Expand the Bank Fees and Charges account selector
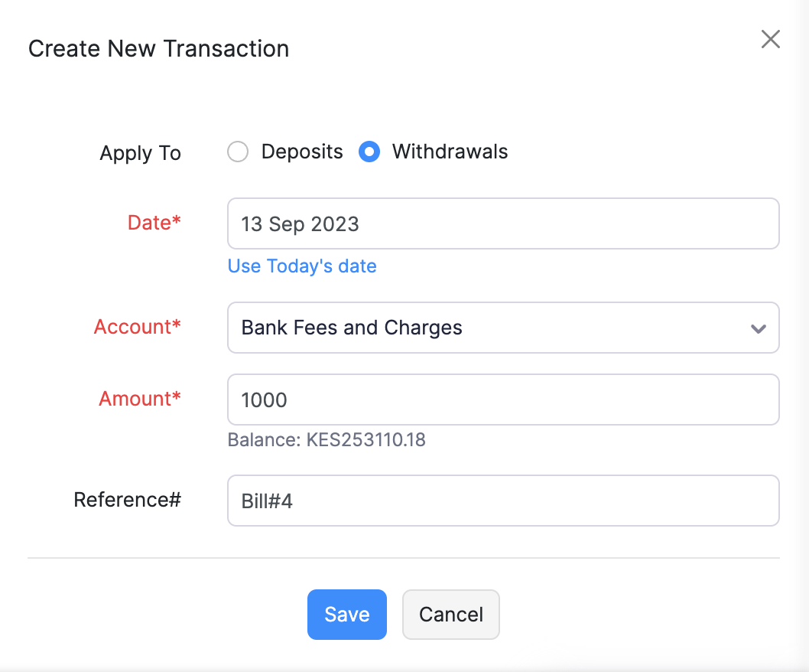 pyautogui.click(x=502, y=328)
